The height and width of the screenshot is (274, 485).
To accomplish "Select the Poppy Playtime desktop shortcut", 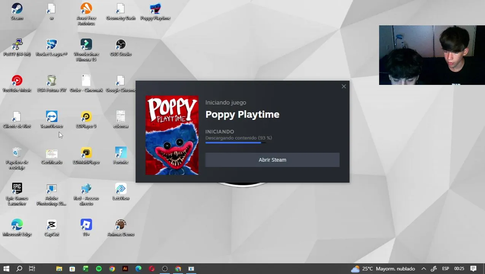I will pyautogui.click(x=155, y=11).
